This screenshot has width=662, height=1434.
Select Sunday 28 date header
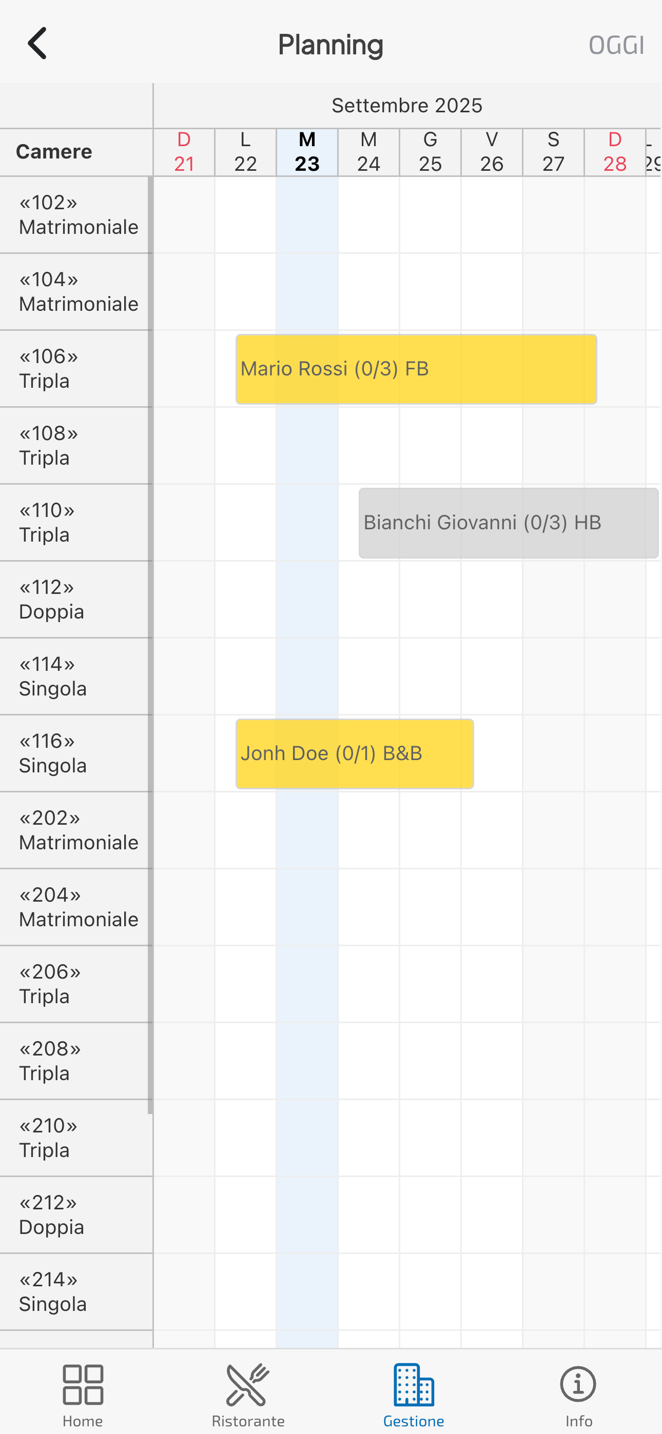click(615, 152)
